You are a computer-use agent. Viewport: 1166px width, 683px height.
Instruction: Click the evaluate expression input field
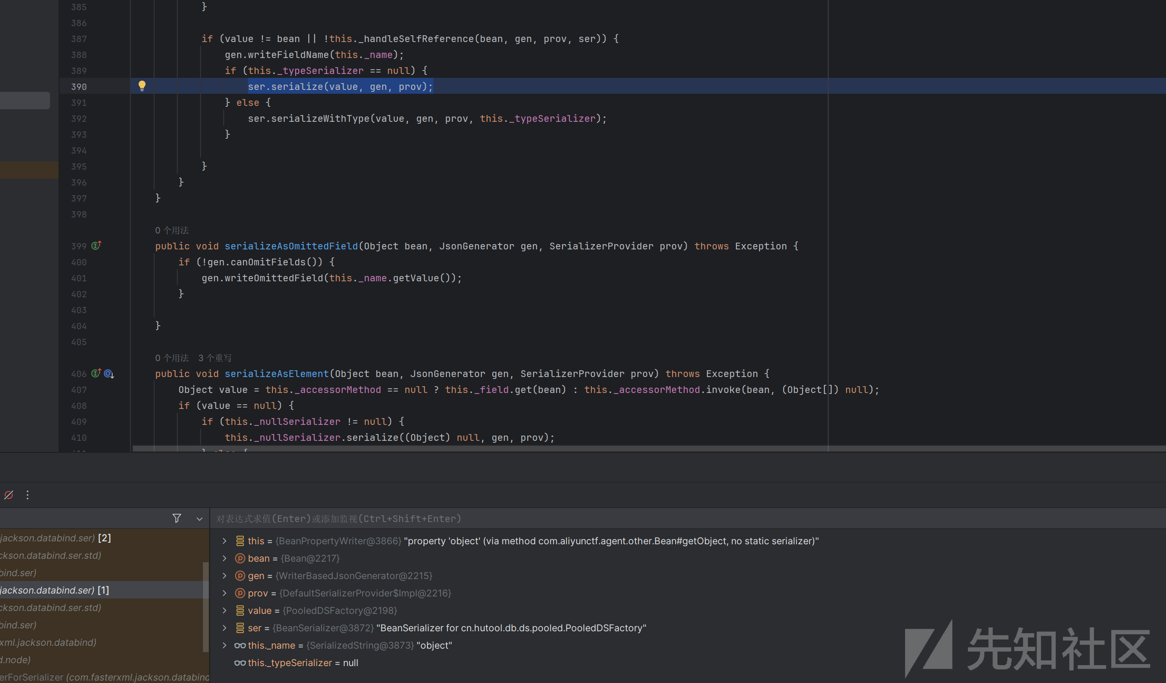click(688, 519)
